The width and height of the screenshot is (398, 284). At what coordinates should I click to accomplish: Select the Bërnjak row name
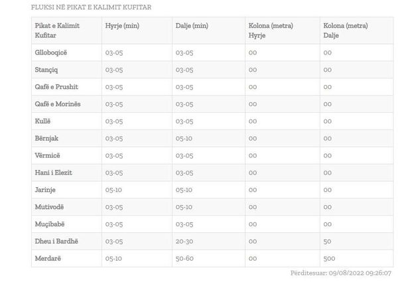(x=46, y=138)
